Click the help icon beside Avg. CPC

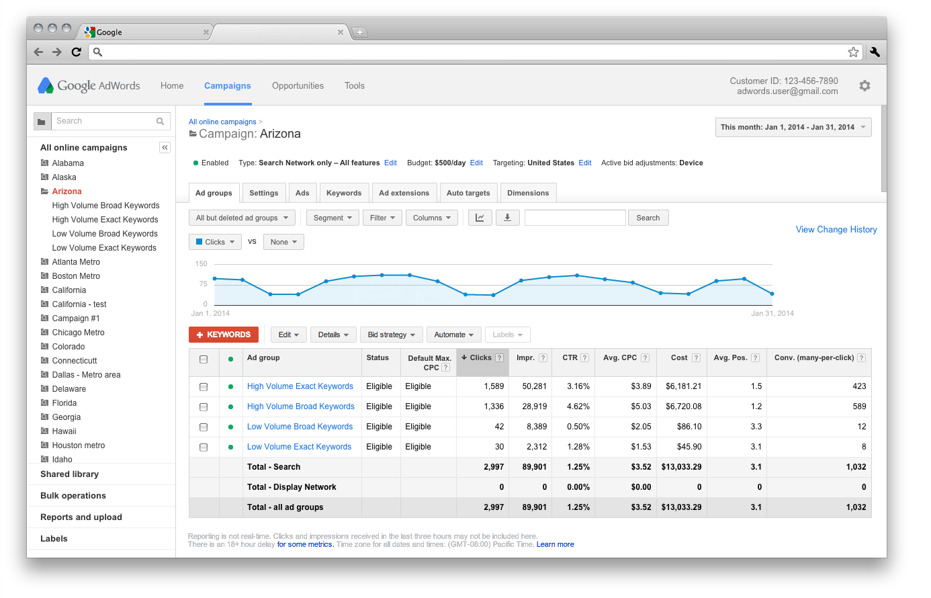click(645, 357)
